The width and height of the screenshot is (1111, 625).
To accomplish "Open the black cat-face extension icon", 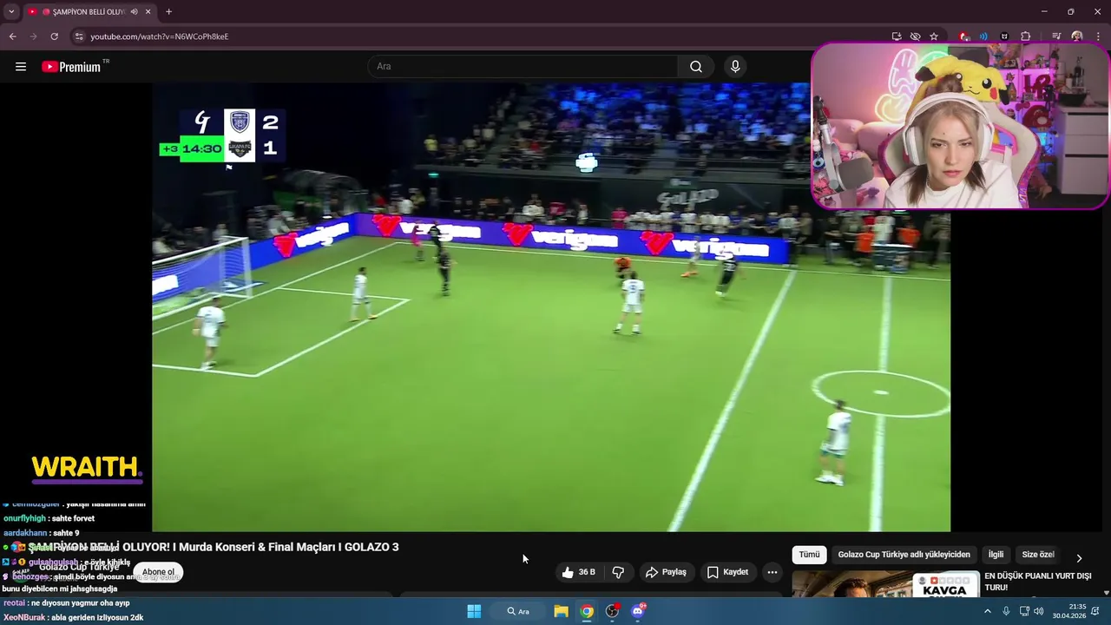I will tap(1004, 36).
